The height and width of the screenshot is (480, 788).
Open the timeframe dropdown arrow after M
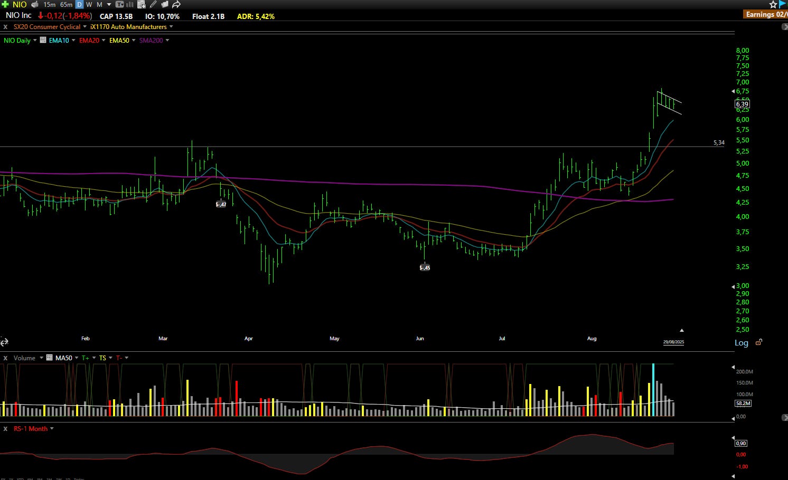click(109, 4)
